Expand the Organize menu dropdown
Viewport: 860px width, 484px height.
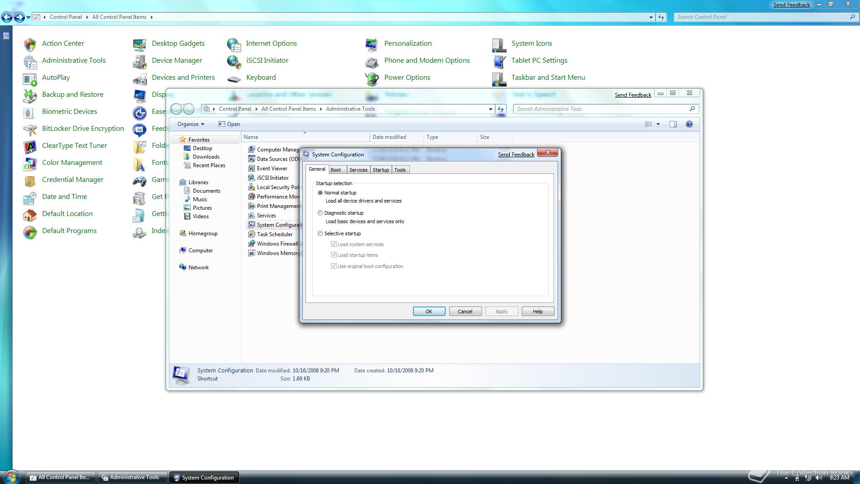click(190, 124)
